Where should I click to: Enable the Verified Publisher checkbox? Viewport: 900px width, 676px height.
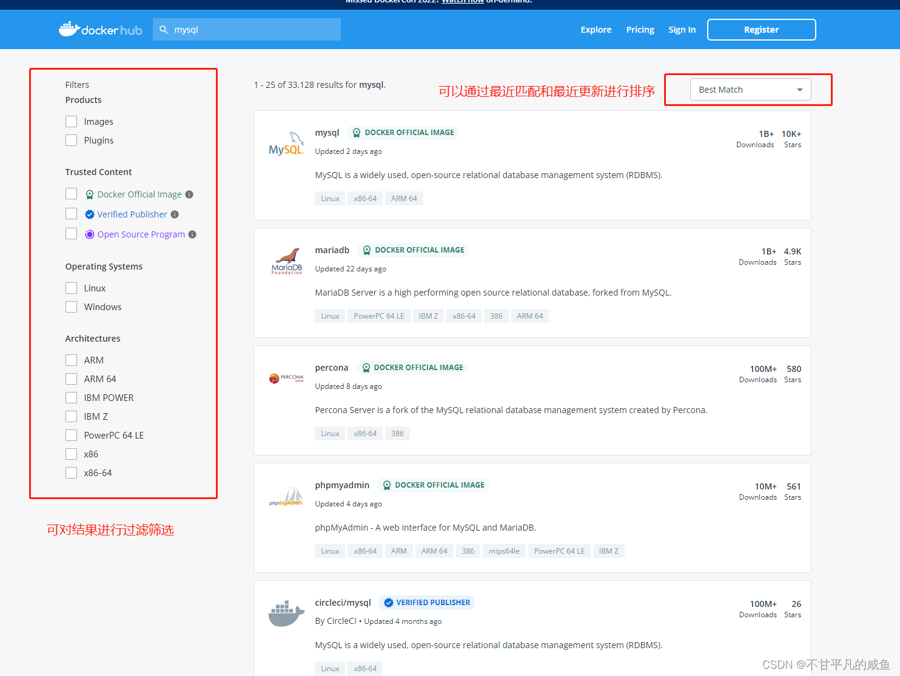tap(72, 214)
